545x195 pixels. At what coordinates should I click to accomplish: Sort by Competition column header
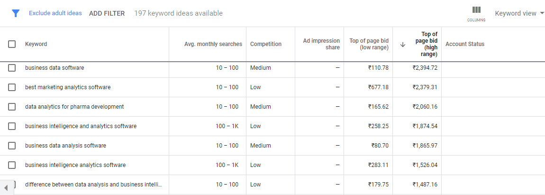click(x=265, y=44)
